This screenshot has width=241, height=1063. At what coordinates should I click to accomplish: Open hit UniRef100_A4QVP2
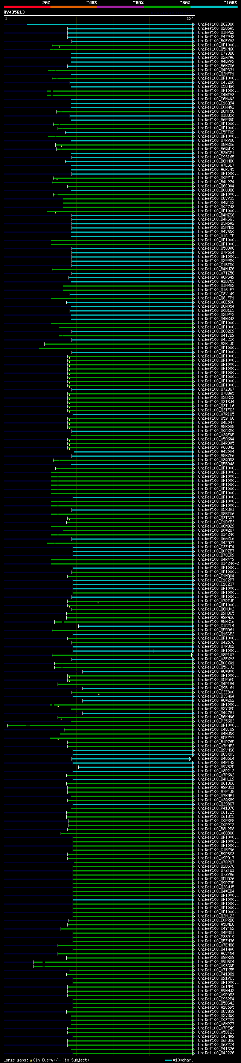216,61
